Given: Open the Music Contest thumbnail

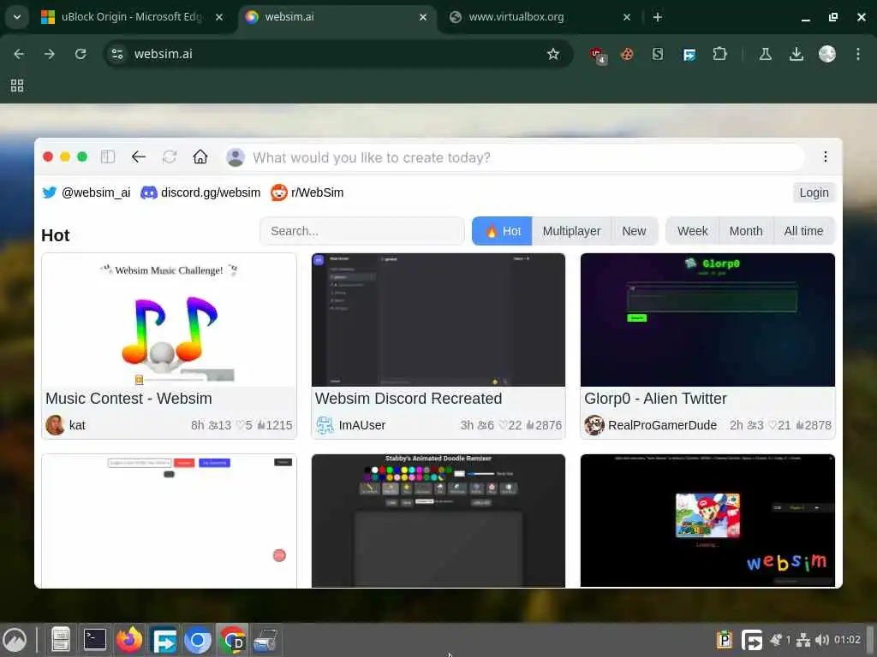Looking at the screenshot, I should 169,320.
